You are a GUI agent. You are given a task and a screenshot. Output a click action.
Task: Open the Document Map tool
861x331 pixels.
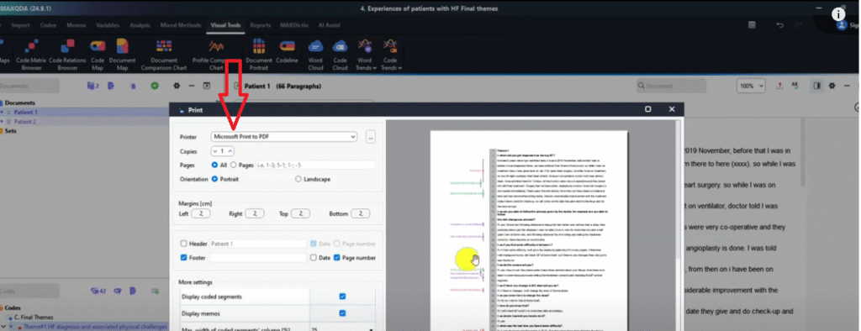pos(122,54)
